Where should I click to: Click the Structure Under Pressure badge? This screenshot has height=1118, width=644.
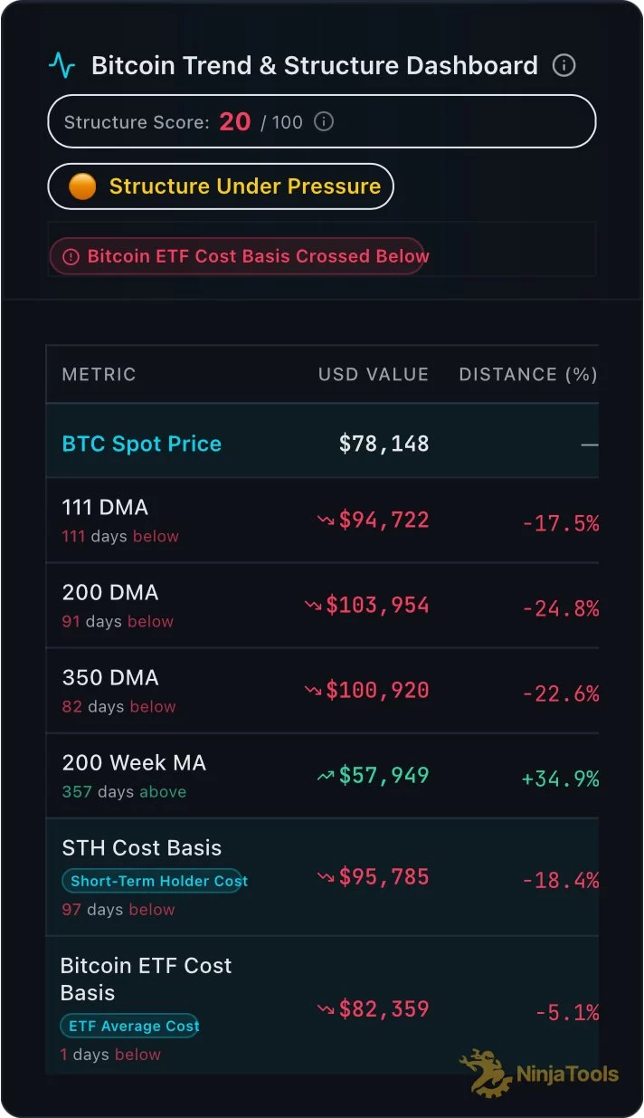coord(221,186)
